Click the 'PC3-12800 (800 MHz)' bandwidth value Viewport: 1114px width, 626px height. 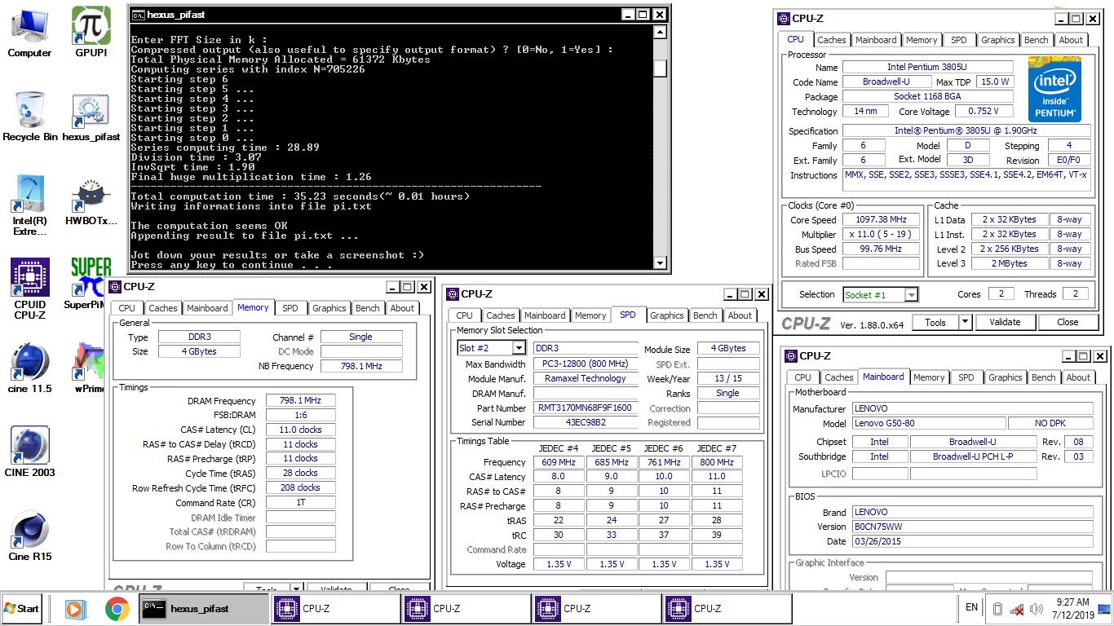(x=586, y=364)
